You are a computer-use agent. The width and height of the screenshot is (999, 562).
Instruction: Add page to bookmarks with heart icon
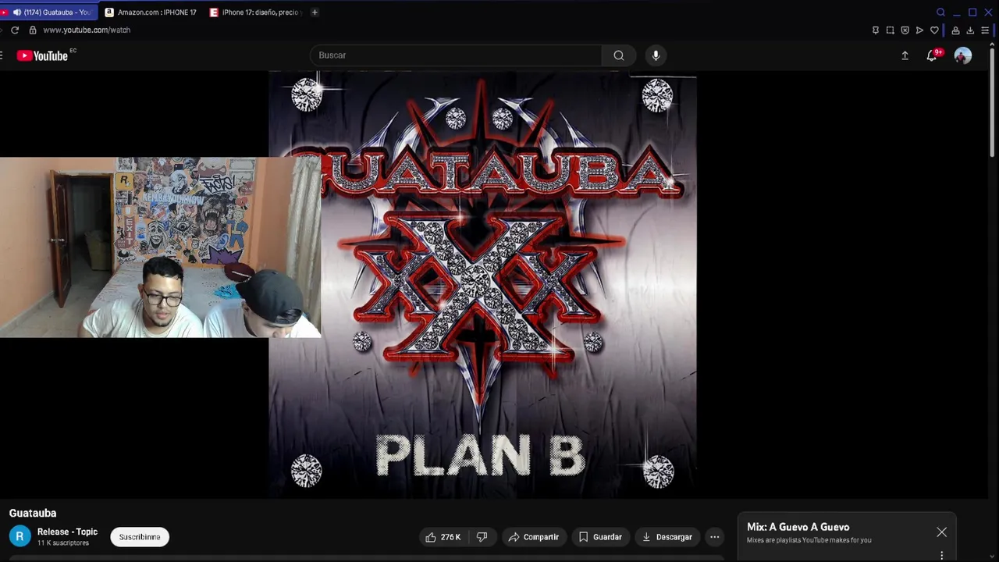pyautogui.click(x=934, y=30)
